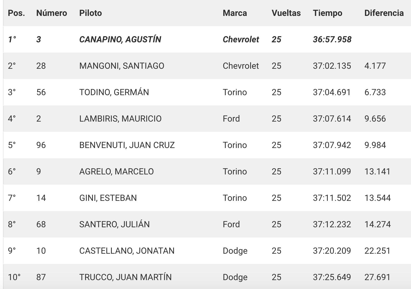
Task: Select the Tiempo column header
Action: [x=328, y=13]
